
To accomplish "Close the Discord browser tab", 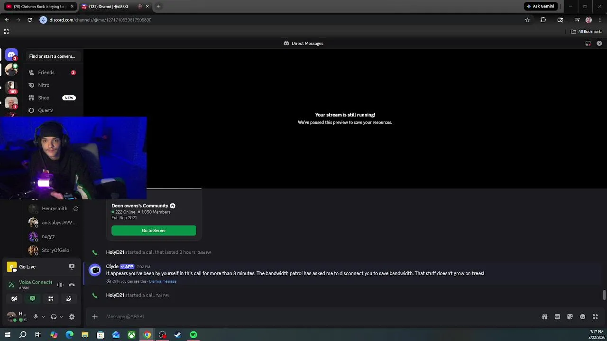I will [x=147, y=6].
